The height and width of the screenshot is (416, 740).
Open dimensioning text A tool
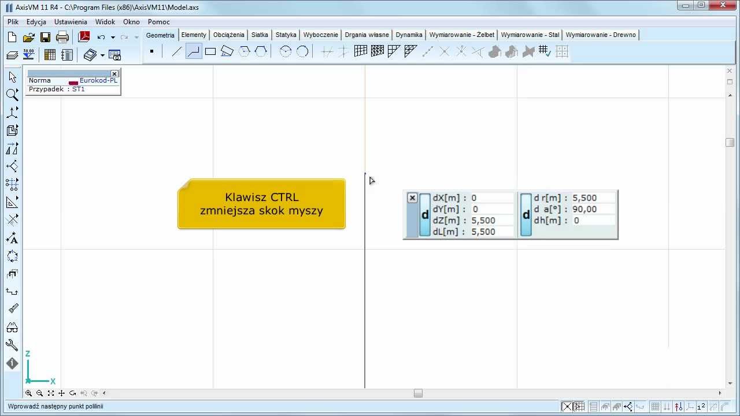tap(12, 238)
